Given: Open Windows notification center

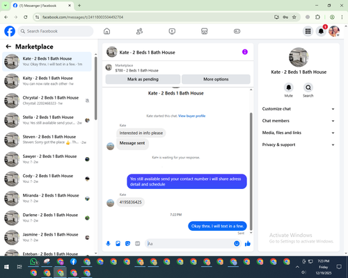Looking at the screenshot, I should click(x=339, y=267).
